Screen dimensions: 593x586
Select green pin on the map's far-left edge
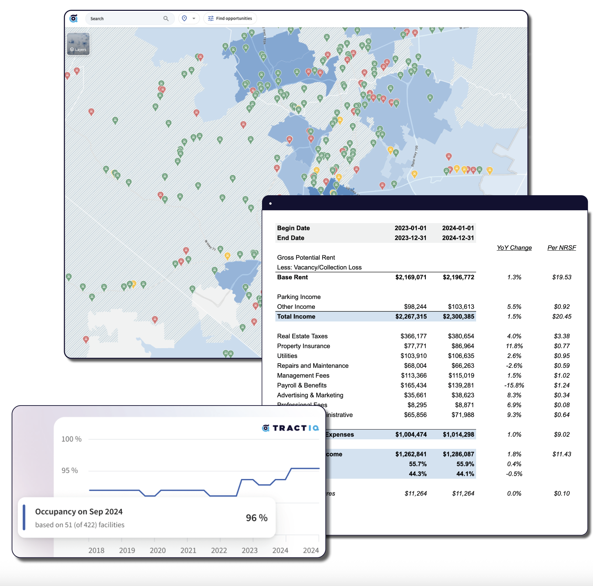pyautogui.click(x=69, y=277)
